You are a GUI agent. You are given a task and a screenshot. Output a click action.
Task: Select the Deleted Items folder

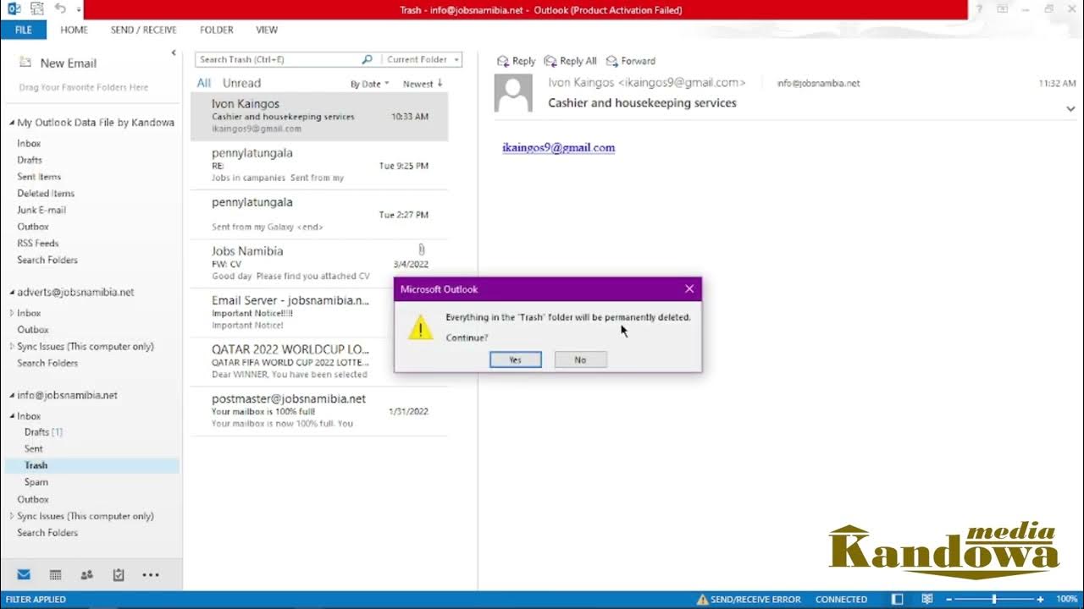click(46, 194)
